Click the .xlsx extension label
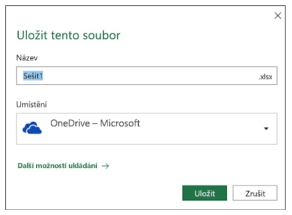292x215 pixels. coord(265,77)
